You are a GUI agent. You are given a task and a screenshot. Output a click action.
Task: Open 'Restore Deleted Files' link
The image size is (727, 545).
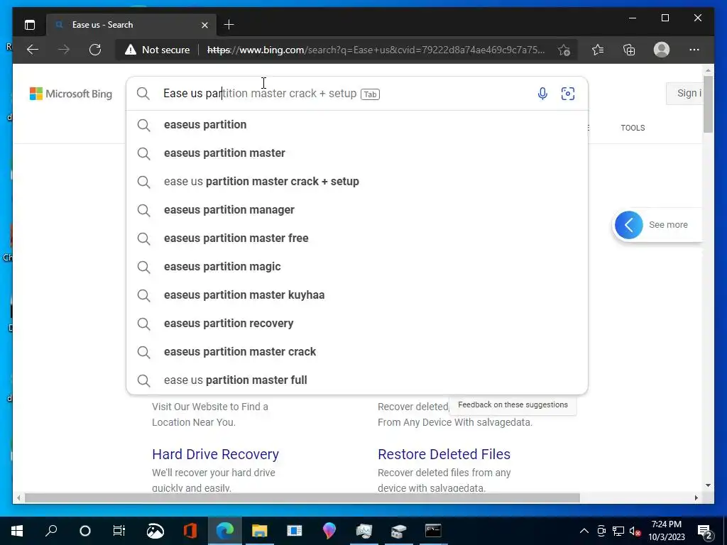click(444, 454)
